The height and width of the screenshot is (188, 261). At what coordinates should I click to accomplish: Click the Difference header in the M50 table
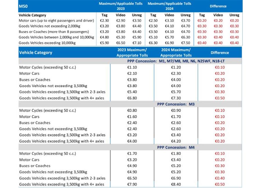point(218,6)
